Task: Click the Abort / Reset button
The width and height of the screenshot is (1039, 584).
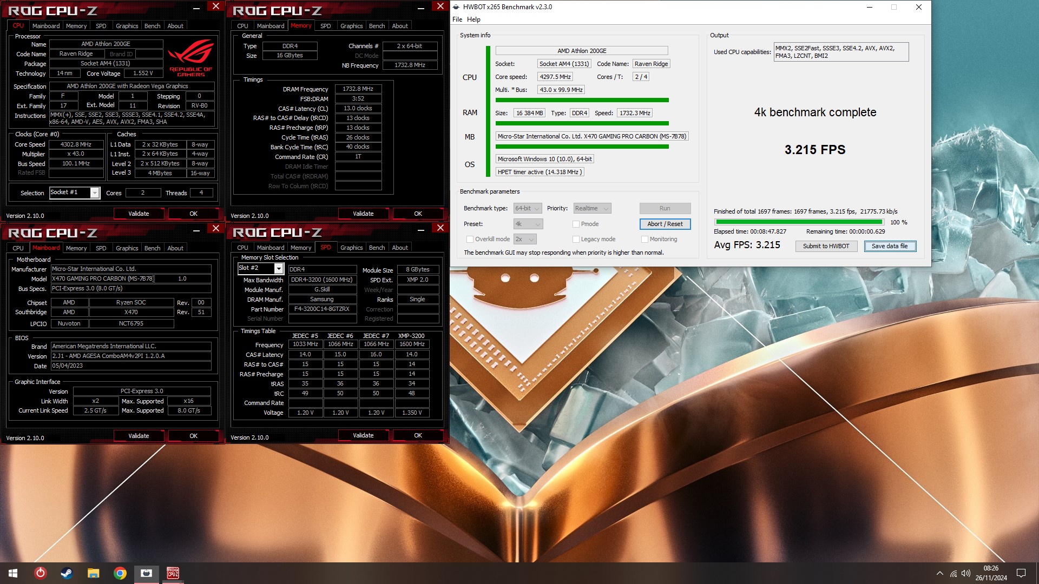Action: [x=665, y=224]
